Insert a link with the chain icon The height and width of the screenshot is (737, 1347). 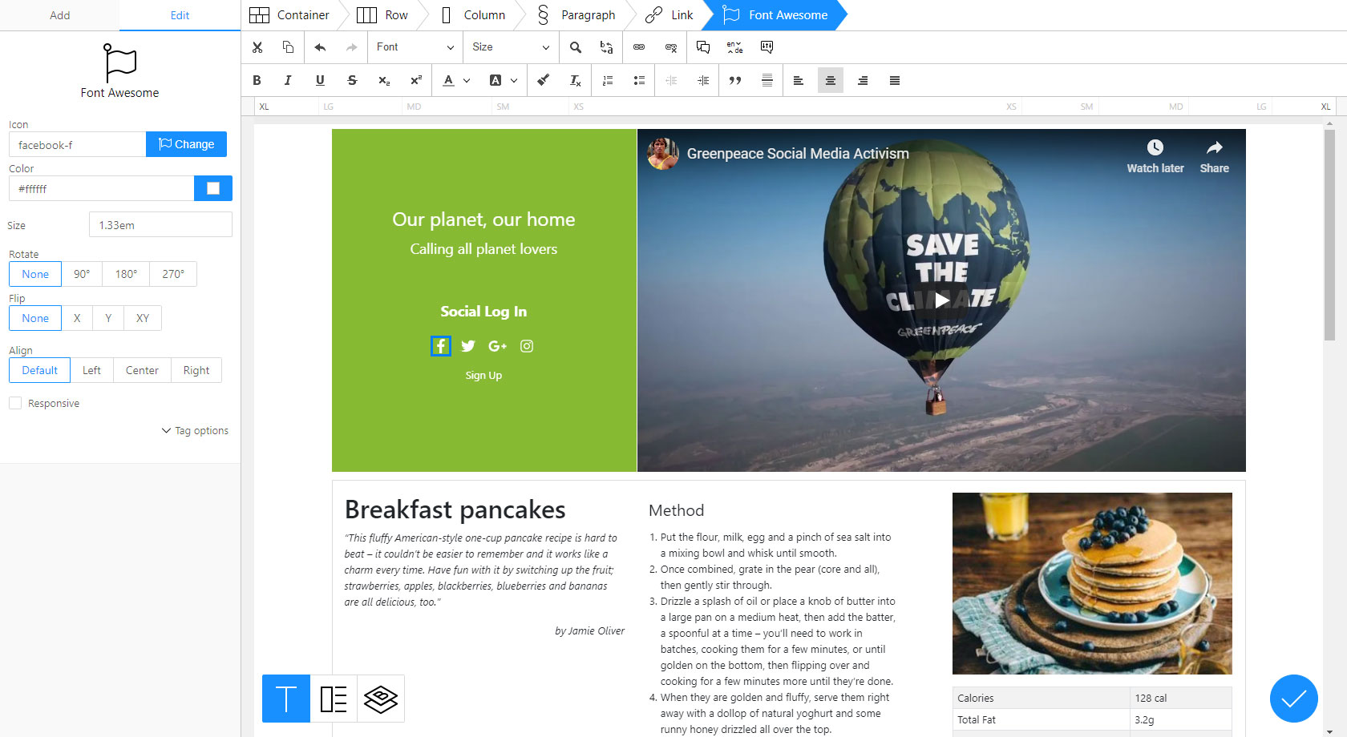[639, 47]
